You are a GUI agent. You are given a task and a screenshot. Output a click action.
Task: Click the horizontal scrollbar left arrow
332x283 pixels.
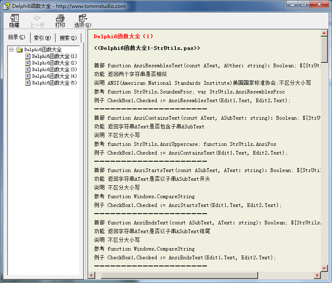click(x=91, y=275)
